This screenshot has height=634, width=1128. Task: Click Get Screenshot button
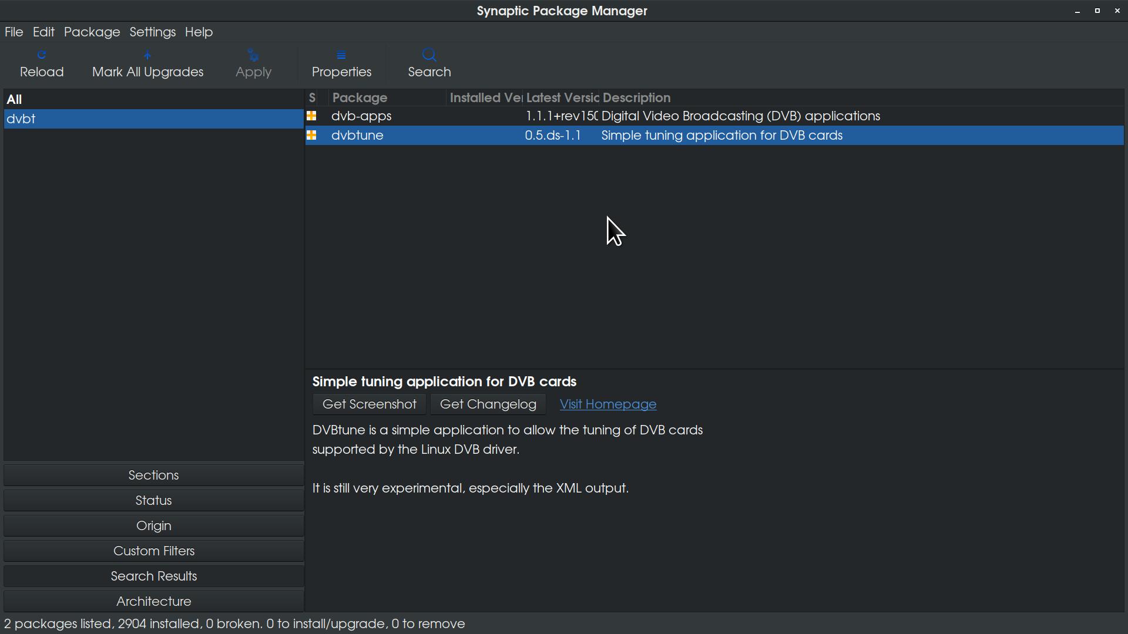[369, 404]
